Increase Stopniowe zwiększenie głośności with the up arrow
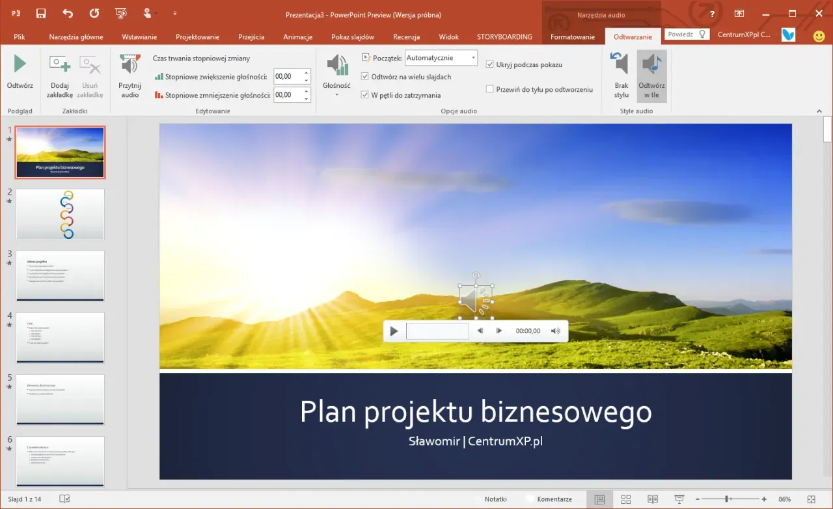Viewport: 833px width, 509px height. (x=306, y=72)
